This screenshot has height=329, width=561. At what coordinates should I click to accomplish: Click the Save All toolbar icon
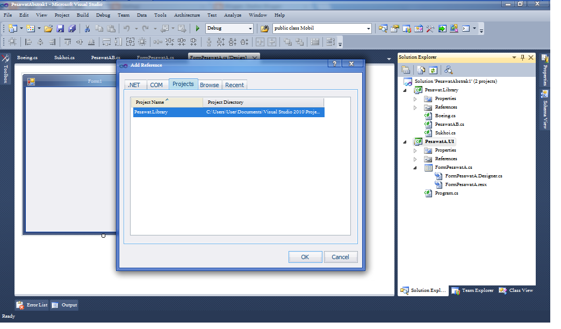coord(72,28)
